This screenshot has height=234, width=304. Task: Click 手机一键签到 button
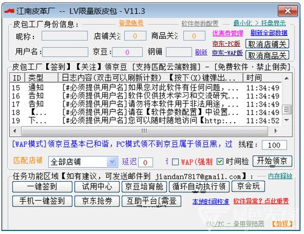coord(42,201)
